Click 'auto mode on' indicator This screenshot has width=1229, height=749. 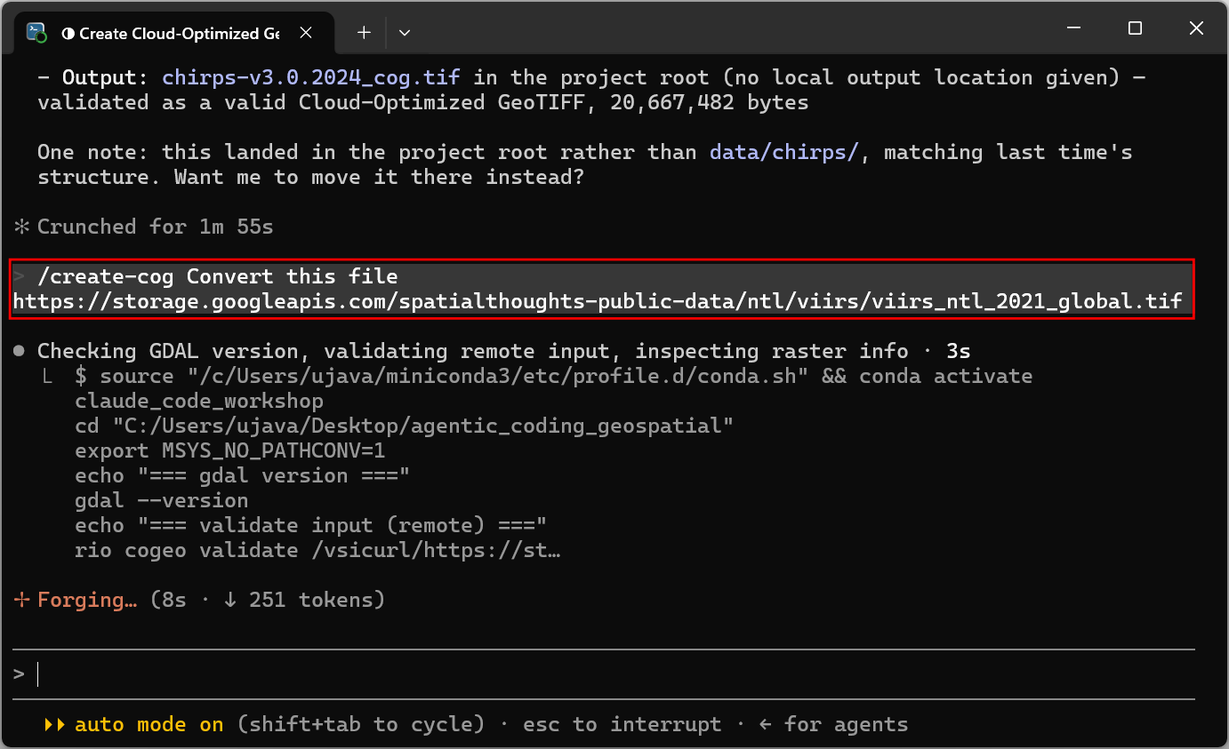(x=149, y=724)
